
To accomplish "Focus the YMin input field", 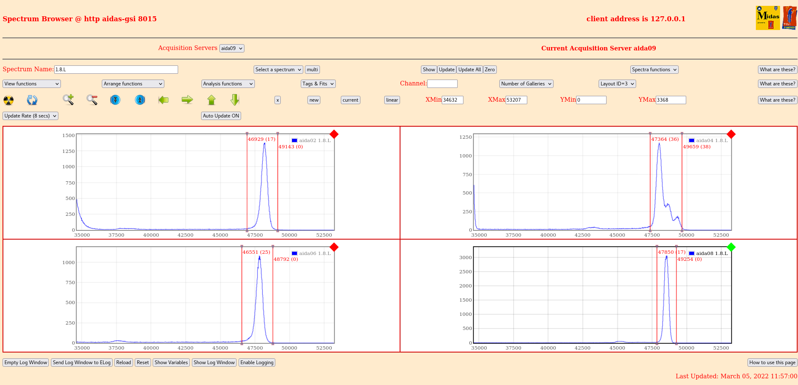I will point(591,100).
